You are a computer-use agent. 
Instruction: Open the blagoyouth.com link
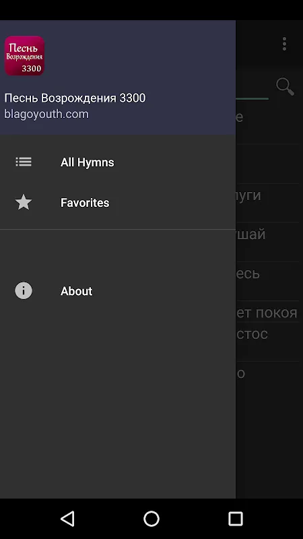46,114
